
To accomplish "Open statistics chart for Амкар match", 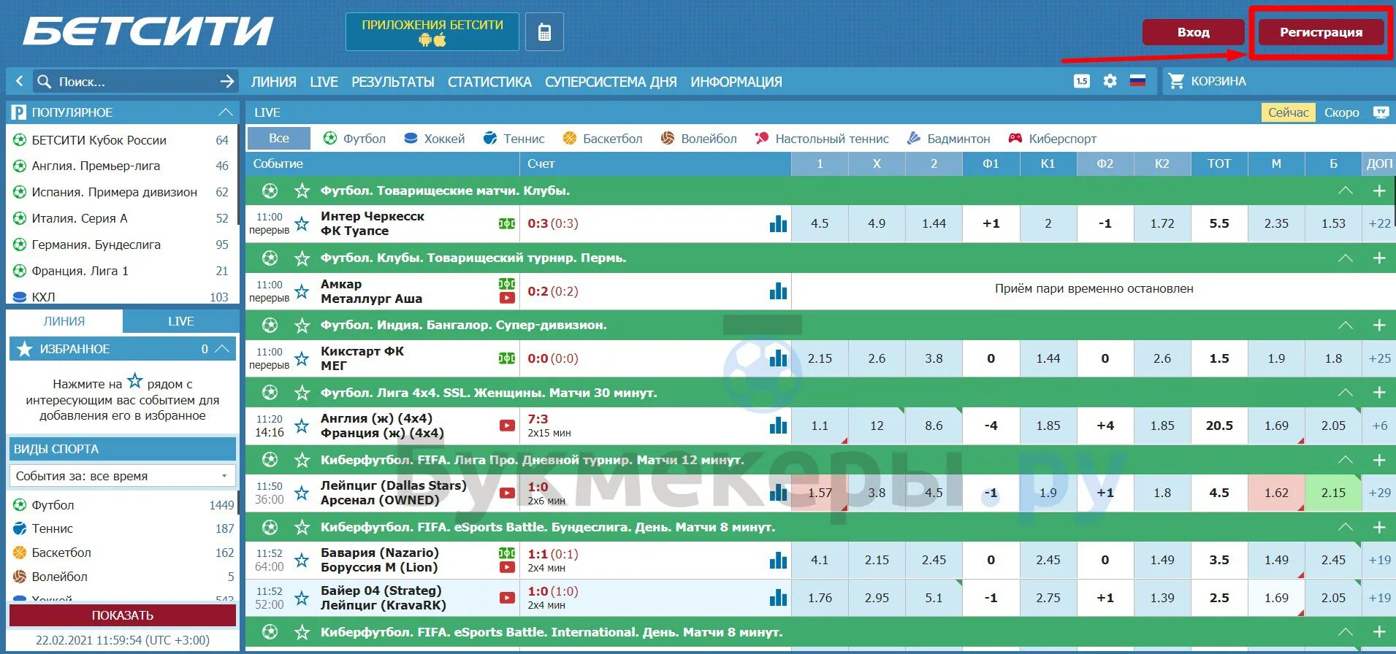I will point(778,291).
